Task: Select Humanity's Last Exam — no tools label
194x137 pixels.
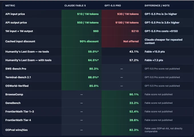Action: tap(27, 51)
